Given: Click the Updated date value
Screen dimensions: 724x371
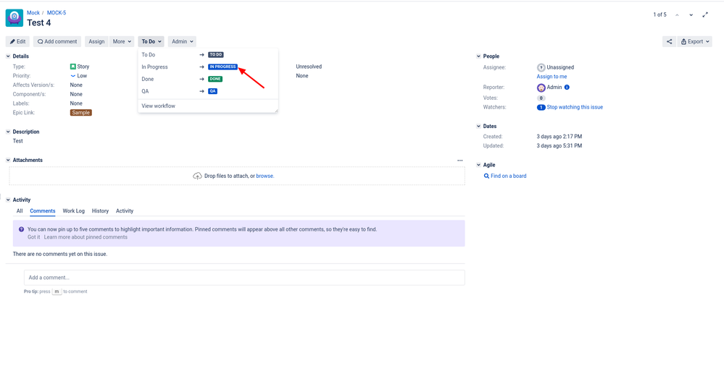Looking at the screenshot, I should pyautogui.click(x=559, y=146).
